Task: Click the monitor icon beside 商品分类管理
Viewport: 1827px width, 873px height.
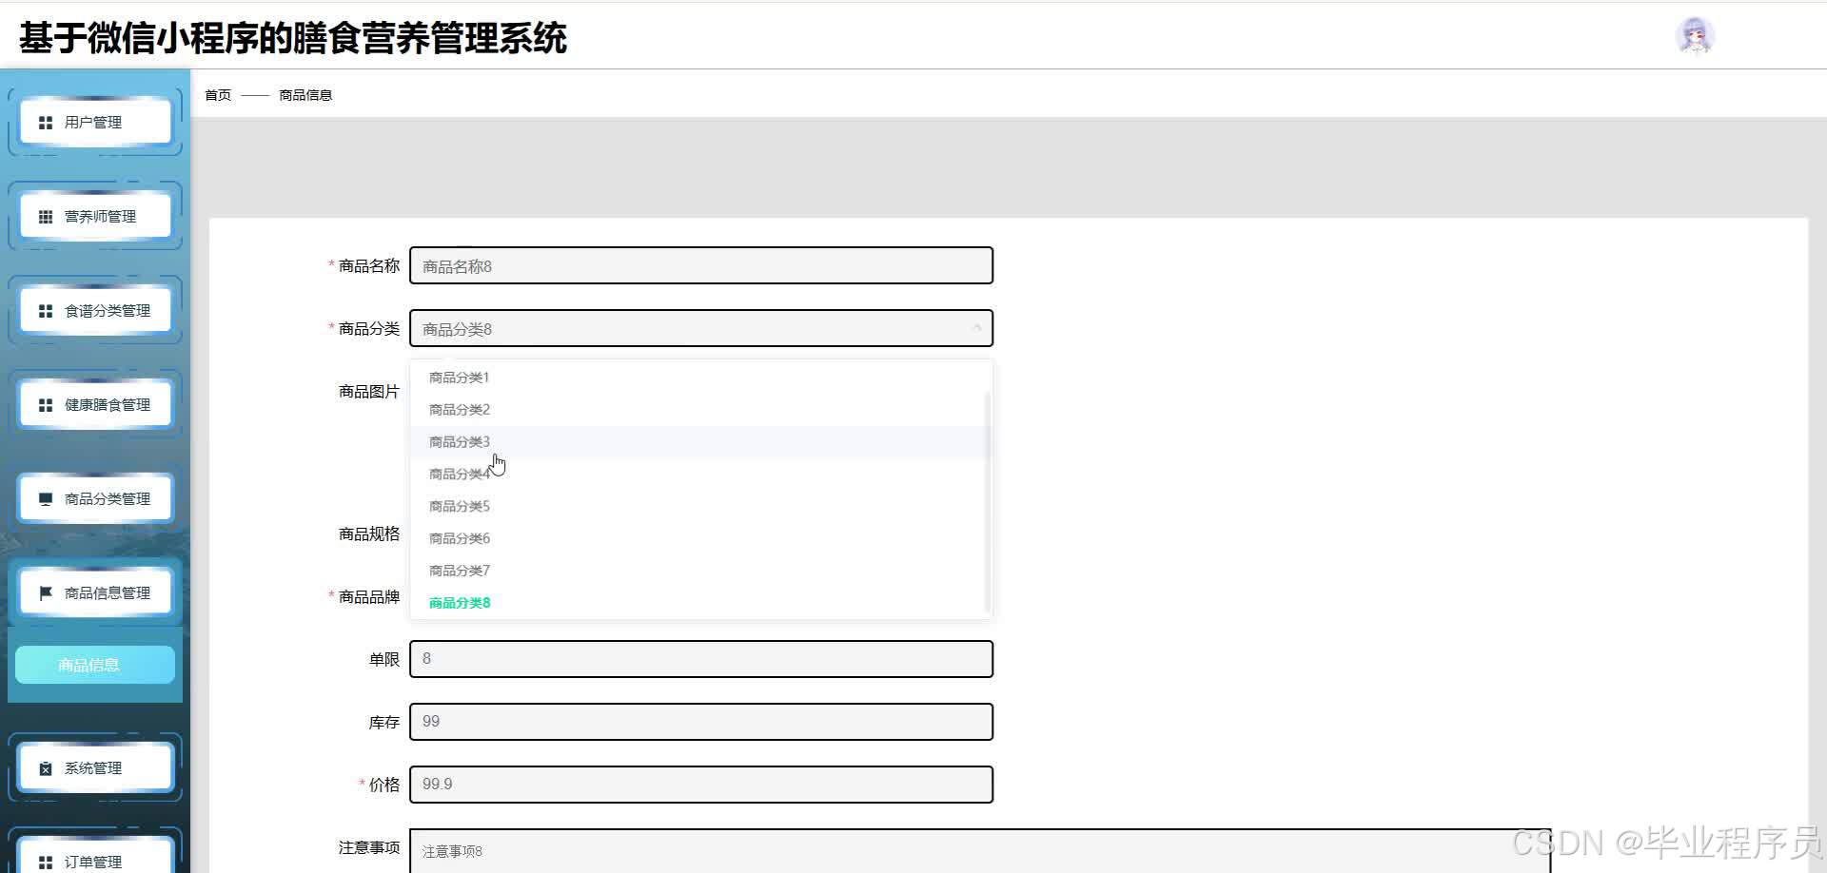Action: (x=45, y=499)
